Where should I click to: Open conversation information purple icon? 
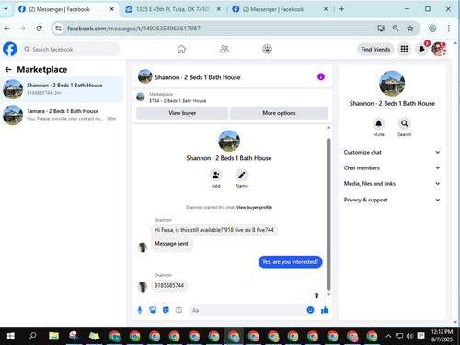tap(321, 76)
